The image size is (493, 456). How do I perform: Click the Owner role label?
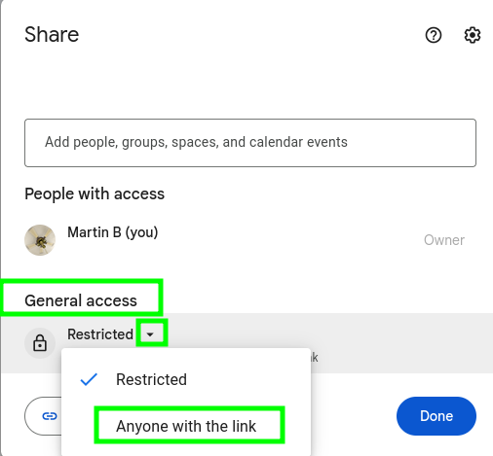pos(444,240)
